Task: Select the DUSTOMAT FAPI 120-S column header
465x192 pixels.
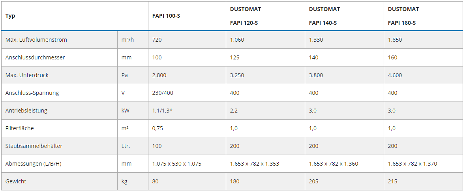Action: pyautogui.click(x=245, y=16)
